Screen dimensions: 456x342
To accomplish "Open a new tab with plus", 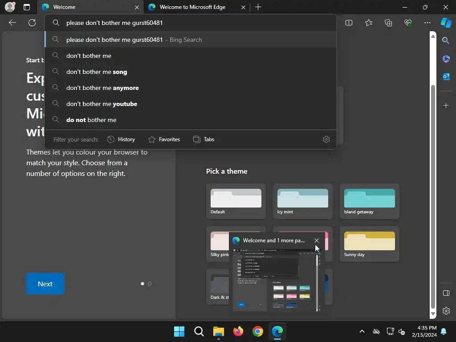I will point(258,7).
